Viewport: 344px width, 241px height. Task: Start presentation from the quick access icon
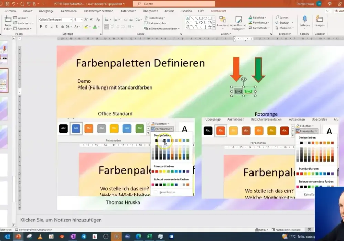pyautogui.click(x=29, y=4)
